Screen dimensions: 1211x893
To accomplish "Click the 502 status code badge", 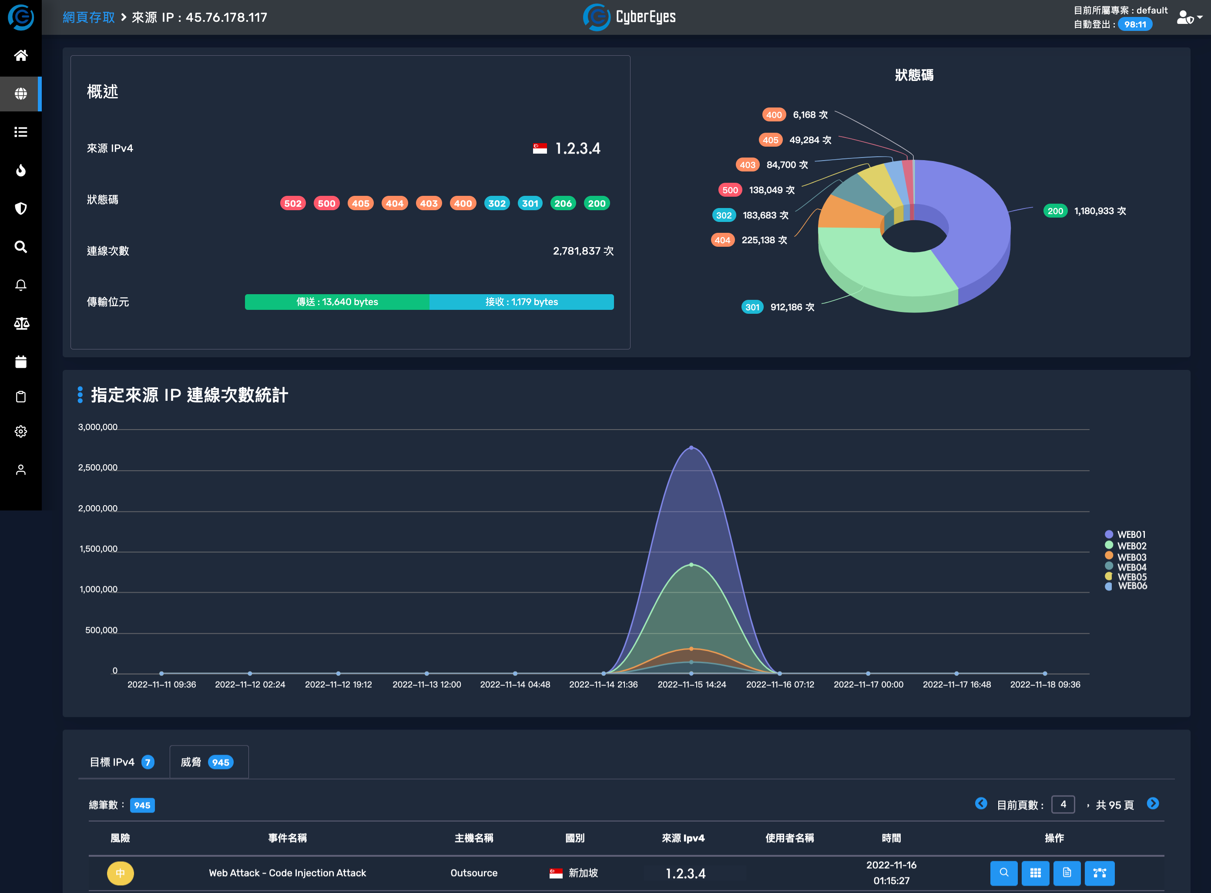I will pos(292,203).
